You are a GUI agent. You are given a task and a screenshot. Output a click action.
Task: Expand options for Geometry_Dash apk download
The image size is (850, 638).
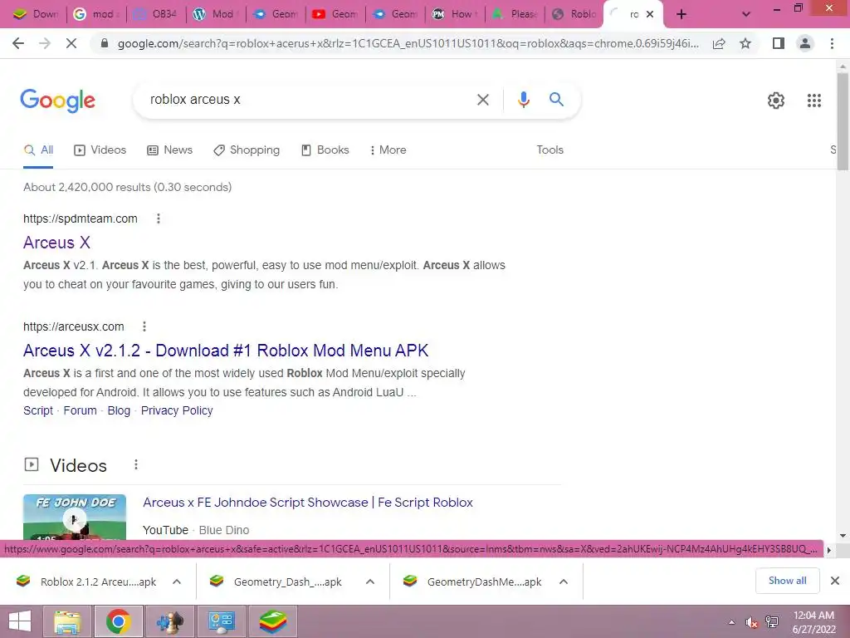pyautogui.click(x=370, y=582)
